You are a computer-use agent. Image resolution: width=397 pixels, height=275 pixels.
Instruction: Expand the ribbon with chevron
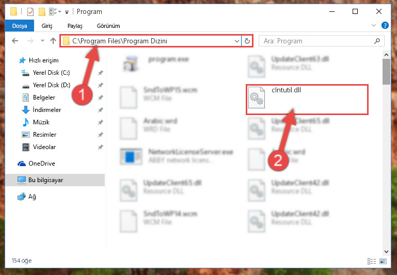[373, 25]
